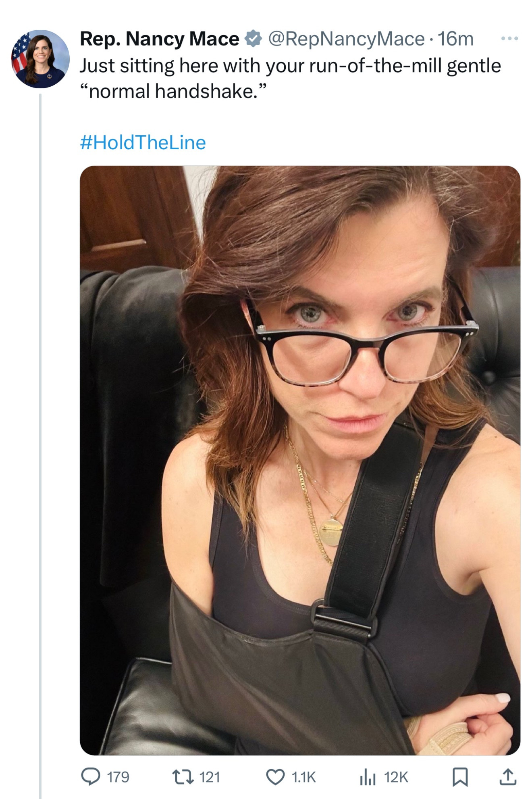Click the blue verified checkmark badge

coord(253,39)
